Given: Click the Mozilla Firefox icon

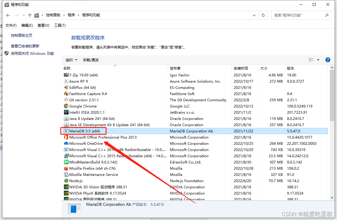Looking at the screenshot, I should click(x=66, y=168).
